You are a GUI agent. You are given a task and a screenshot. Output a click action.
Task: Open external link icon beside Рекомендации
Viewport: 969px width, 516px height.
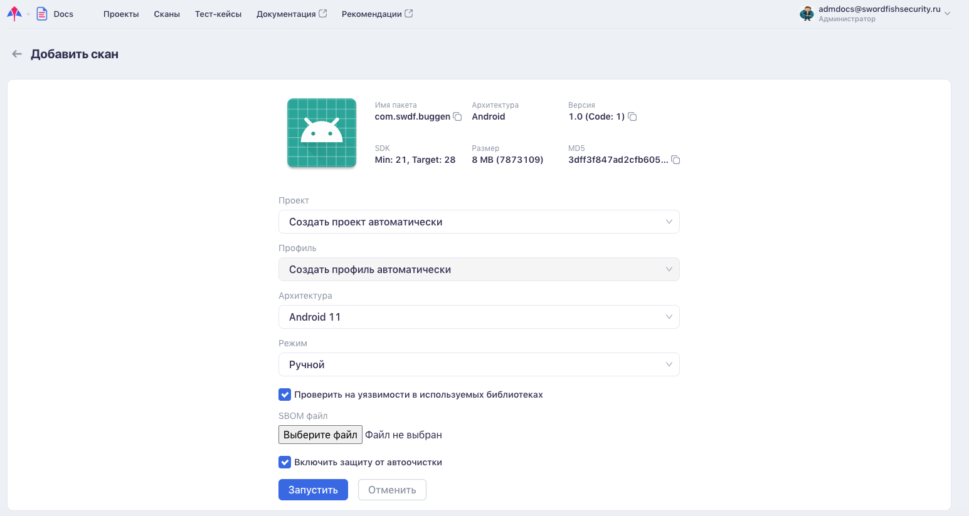409,14
